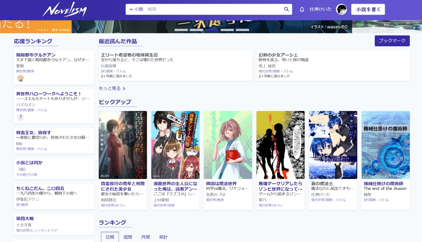Click genre tag 現代世界/恋愛 under 漫画世界の主人公
This screenshot has width=422, height=242.
pyautogui.click(x=164, y=205)
